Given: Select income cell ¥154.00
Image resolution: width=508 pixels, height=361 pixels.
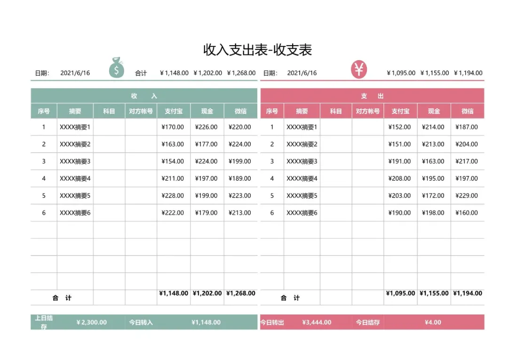Looking at the screenshot, I should (x=173, y=161).
